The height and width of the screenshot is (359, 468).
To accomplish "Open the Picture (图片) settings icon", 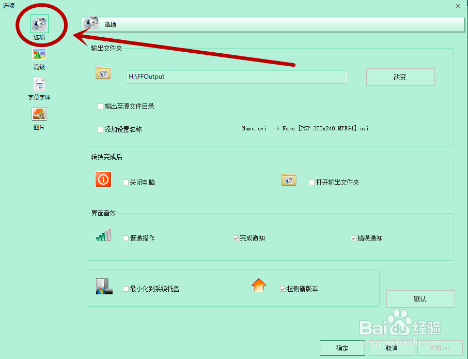I will tap(39, 113).
